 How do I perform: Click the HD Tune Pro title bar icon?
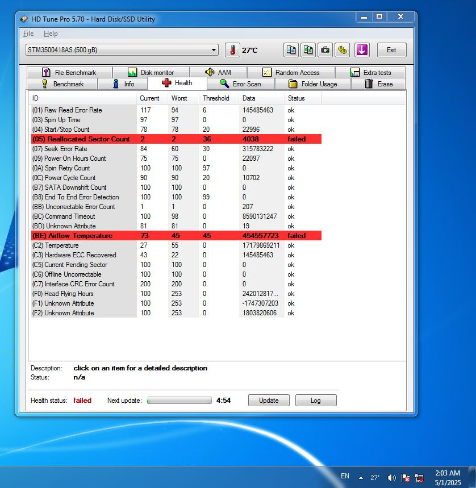pos(24,19)
